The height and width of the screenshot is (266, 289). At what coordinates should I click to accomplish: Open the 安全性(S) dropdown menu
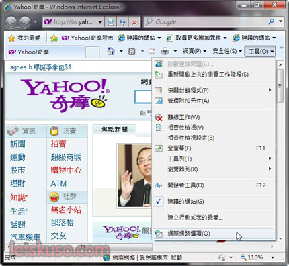point(227,51)
